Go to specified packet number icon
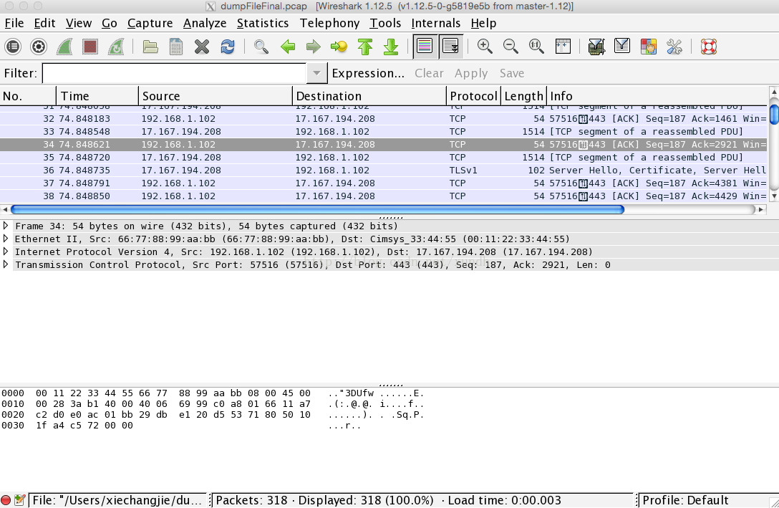This screenshot has width=779, height=508. [x=339, y=47]
